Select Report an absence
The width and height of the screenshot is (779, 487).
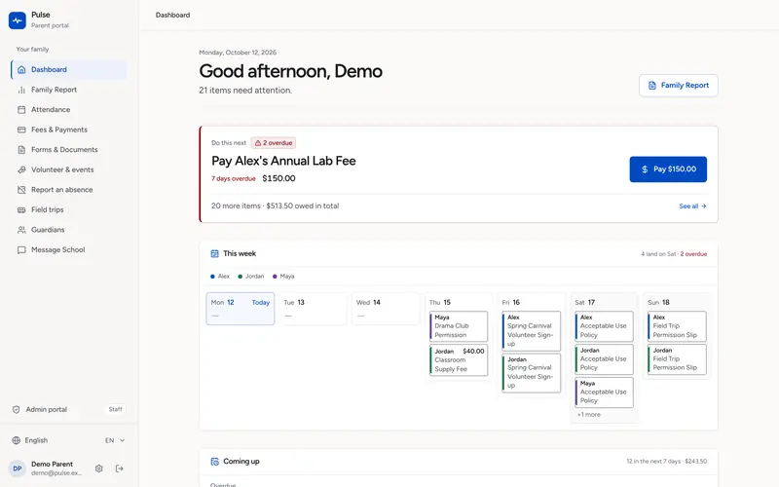click(x=68, y=190)
